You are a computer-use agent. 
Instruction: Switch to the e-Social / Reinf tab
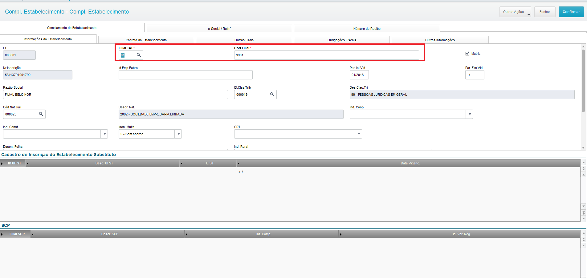219,29
